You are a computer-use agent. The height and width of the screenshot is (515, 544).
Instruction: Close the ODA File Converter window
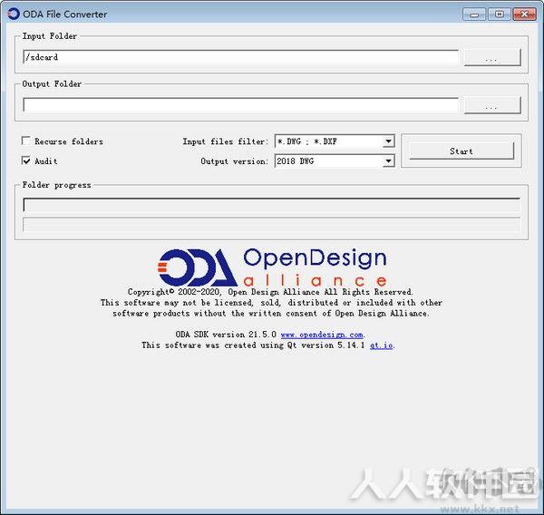[525, 15]
